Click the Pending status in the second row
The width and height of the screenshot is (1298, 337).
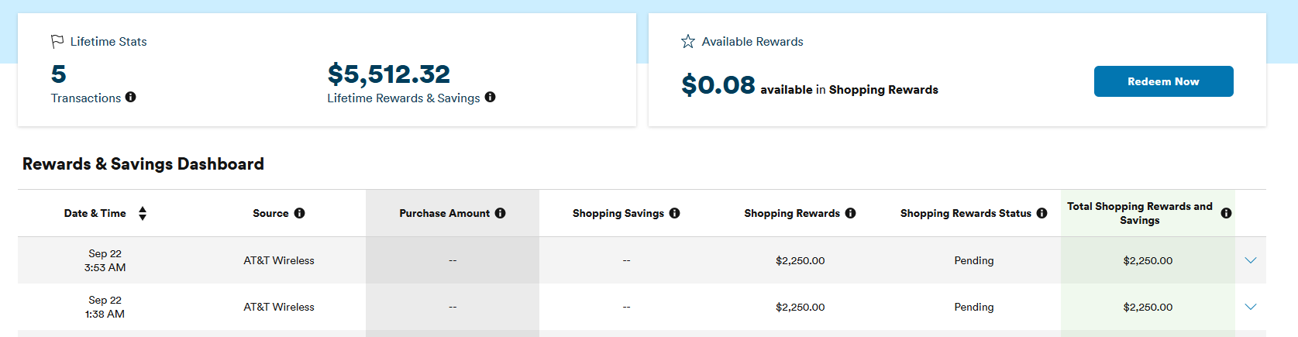[x=974, y=307]
